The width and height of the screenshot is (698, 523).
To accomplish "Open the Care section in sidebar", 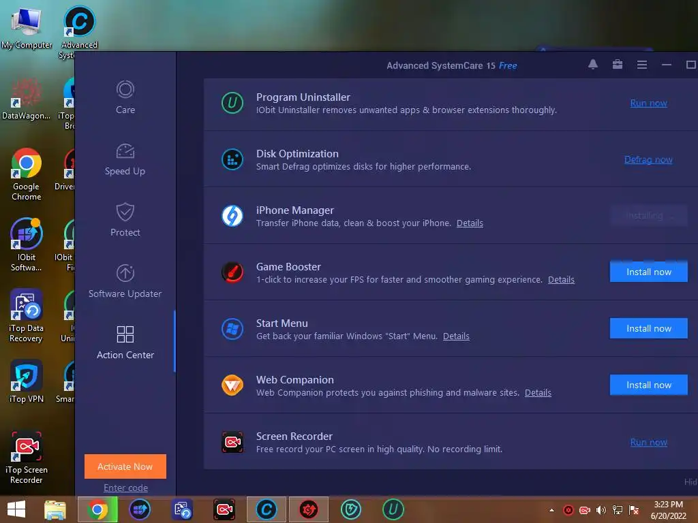I will [125, 97].
